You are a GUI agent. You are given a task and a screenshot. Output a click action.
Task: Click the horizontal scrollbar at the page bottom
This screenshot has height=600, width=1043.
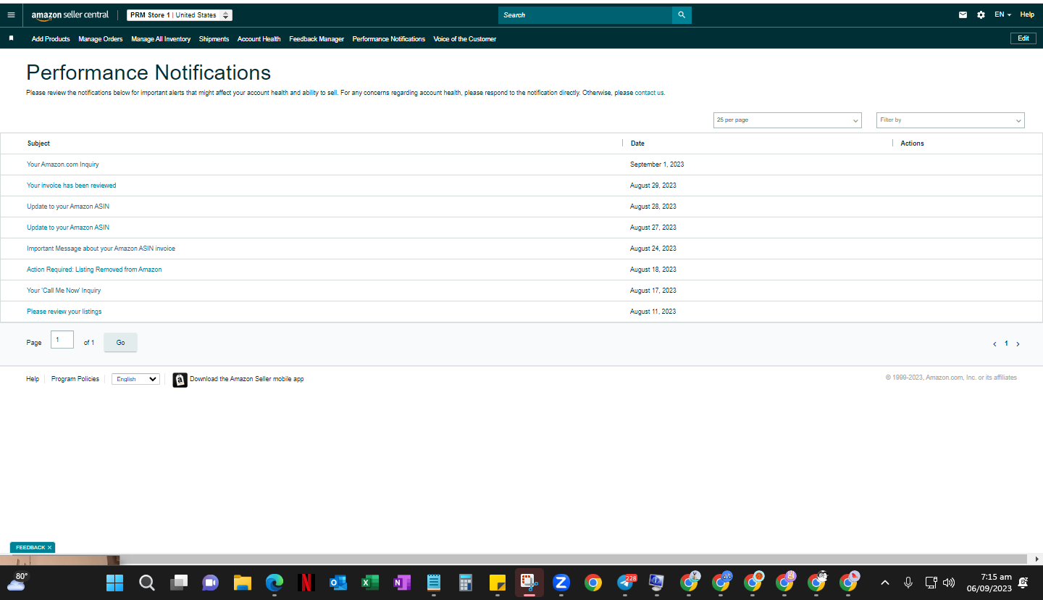pyautogui.click(x=574, y=559)
